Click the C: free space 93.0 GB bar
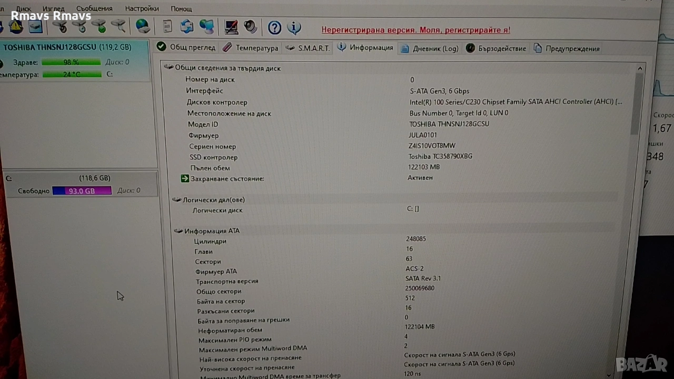The height and width of the screenshot is (379, 674). pyautogui.click(x=82, y=191)
